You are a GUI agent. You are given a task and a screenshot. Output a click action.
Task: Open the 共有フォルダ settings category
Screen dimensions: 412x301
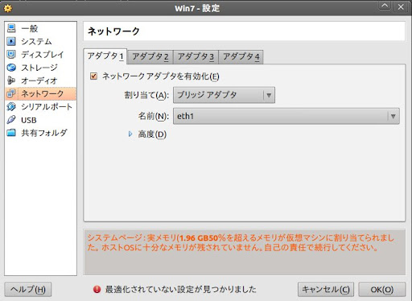(40, 133)
